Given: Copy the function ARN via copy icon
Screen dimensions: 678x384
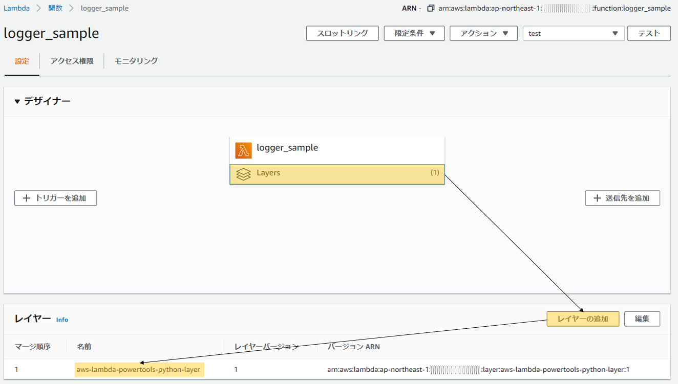Looking at the screenshot, I should pos(431,8).
